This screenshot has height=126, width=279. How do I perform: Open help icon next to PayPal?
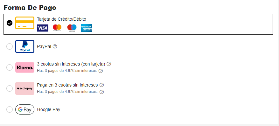pos(55,46)
